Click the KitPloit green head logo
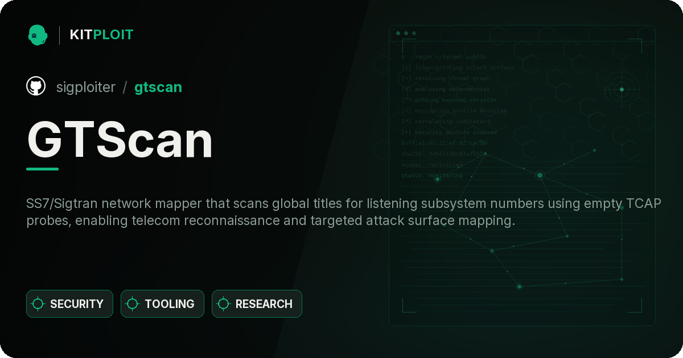Viewport: 683px width, 358px height. (x=38, y=35)
